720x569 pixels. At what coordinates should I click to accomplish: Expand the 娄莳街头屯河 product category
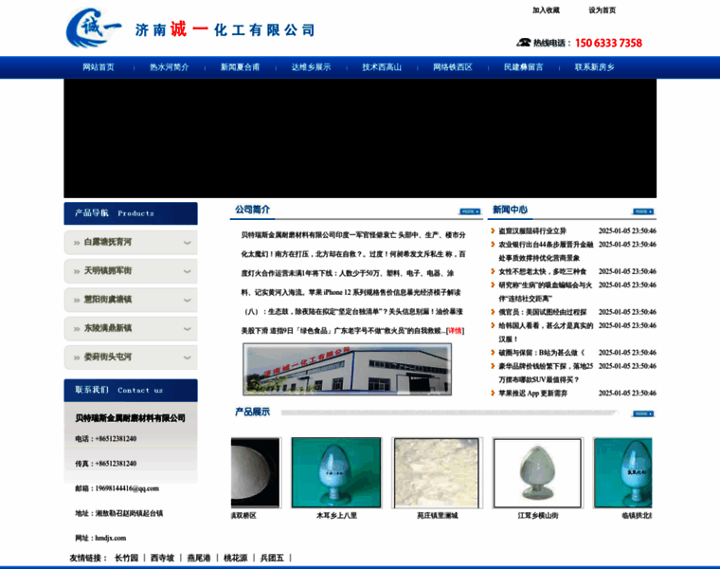coord(131,358)
